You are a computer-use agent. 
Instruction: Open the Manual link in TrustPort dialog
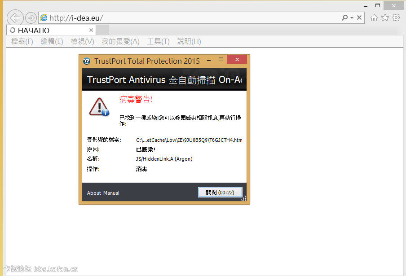(x=111, y=193)
